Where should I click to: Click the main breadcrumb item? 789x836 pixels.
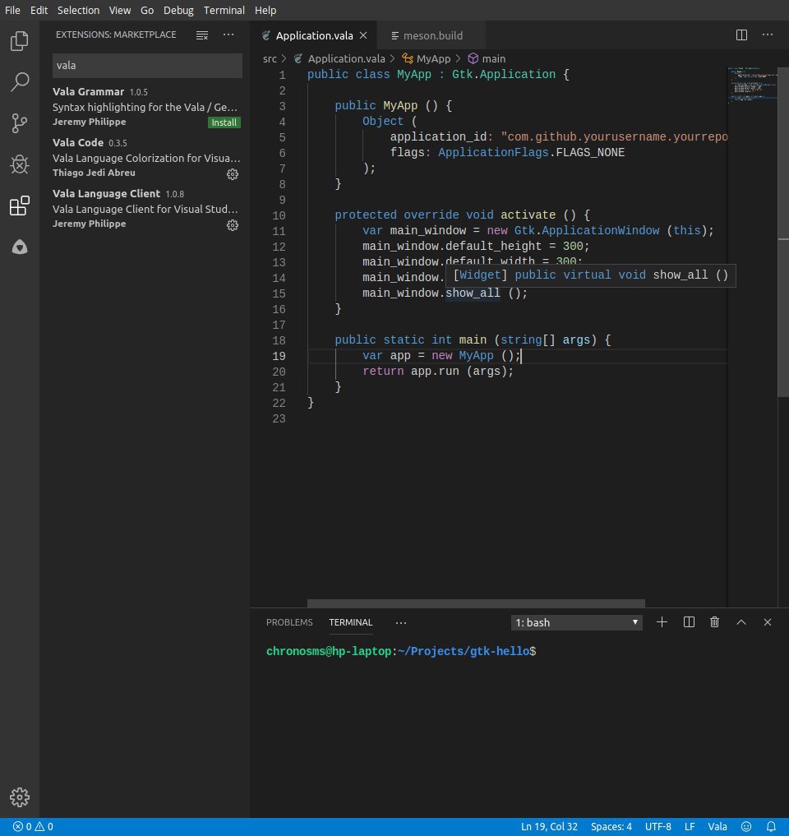(487, 58)
